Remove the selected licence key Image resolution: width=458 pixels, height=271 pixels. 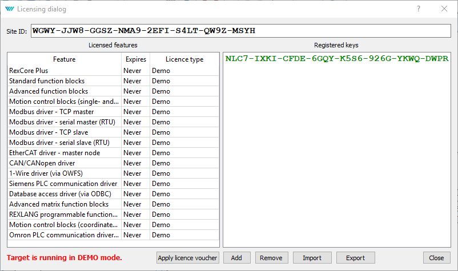click(x=271, y=258)
